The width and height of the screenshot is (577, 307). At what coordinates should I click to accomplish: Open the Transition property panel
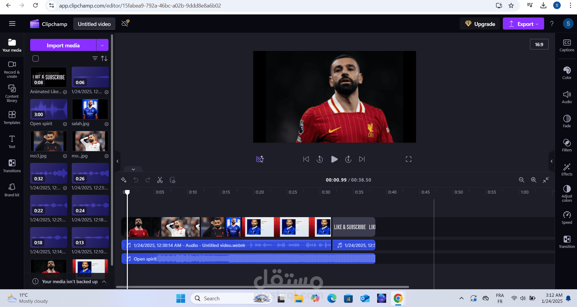tap(567, 242)
